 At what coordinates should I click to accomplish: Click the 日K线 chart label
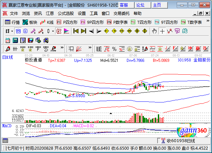[x=8, y=57]
